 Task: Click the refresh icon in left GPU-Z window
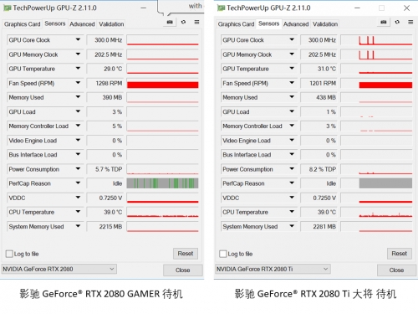pos(183,22)
